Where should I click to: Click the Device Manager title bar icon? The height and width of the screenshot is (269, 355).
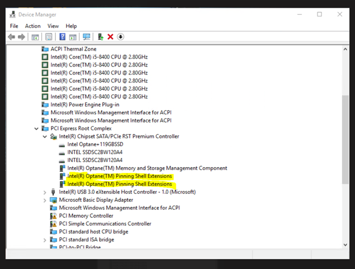[x=13, y=14]
